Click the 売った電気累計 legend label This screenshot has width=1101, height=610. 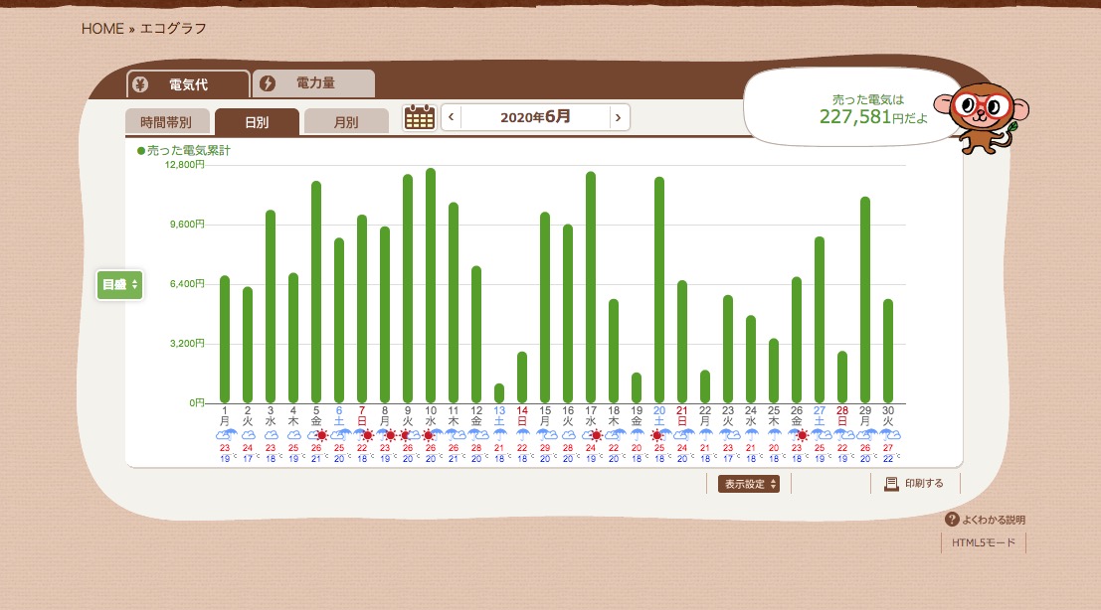188,151
